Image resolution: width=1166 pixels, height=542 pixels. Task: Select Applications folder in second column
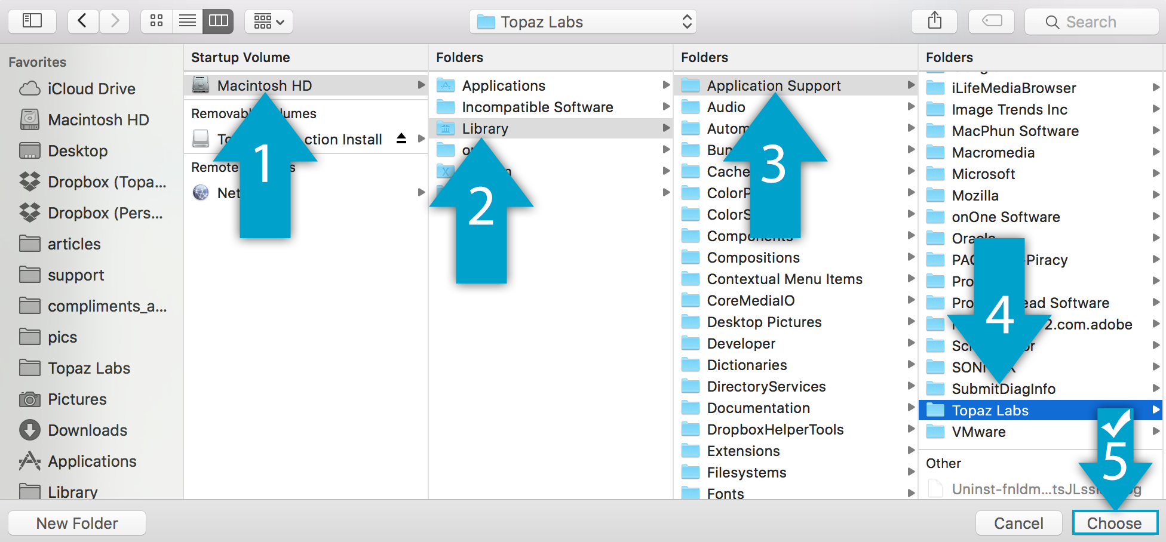(551, 85)
